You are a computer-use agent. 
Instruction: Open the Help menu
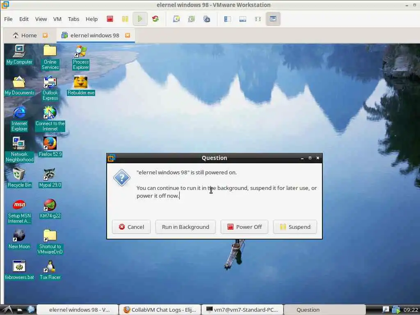click(x=91, y=19)
